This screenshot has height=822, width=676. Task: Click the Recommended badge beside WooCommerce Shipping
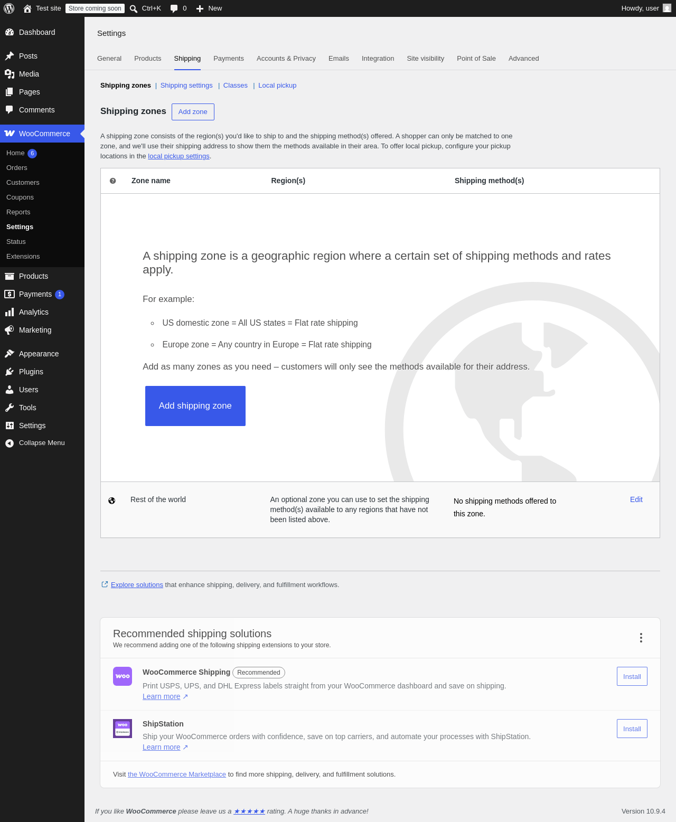click(x=259, y=673)
